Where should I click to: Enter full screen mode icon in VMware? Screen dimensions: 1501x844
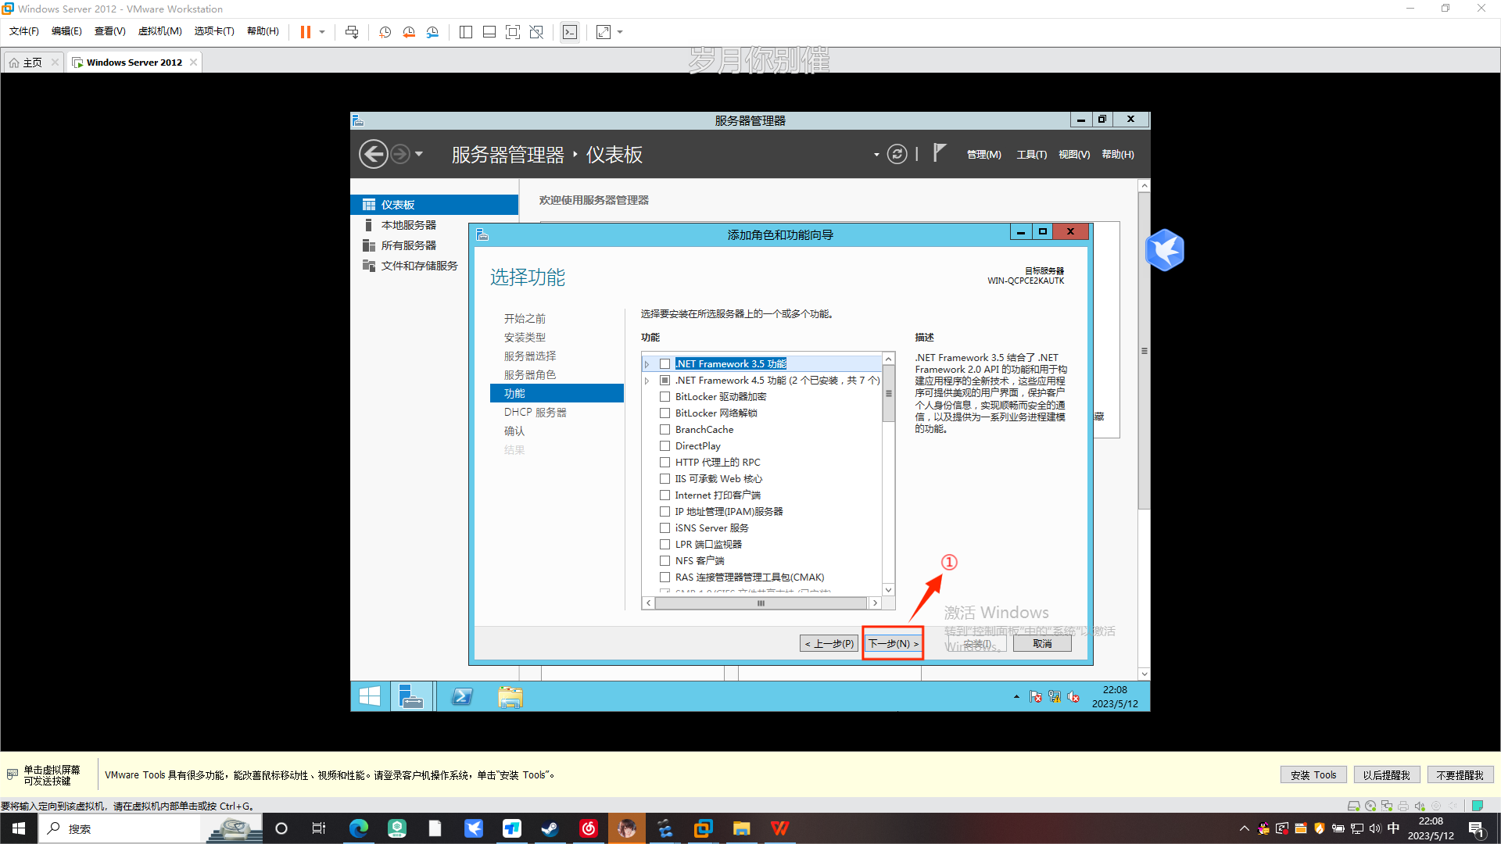(x=513, y=32)
